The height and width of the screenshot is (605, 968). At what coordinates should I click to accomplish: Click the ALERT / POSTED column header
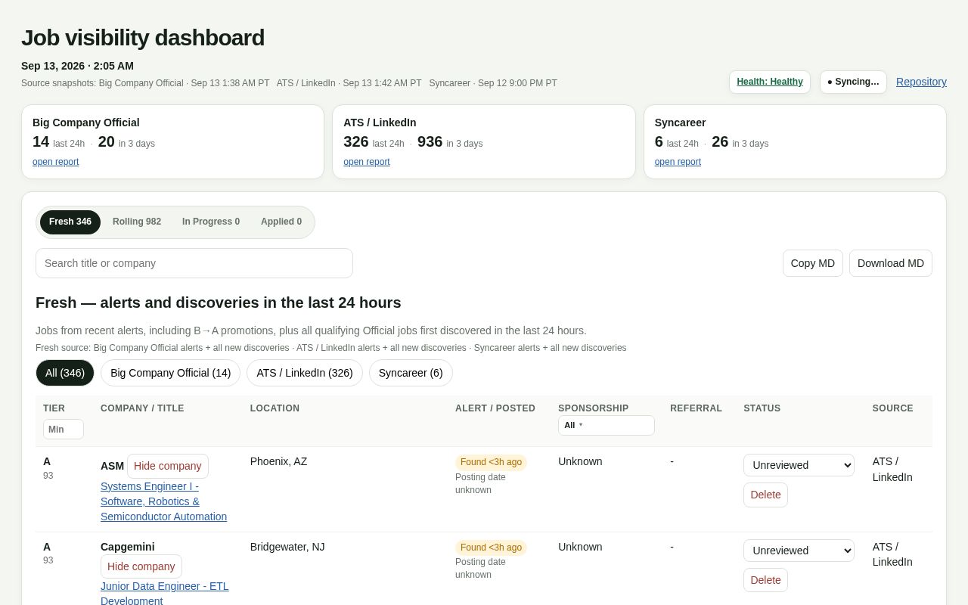click(x=495, y=408)
